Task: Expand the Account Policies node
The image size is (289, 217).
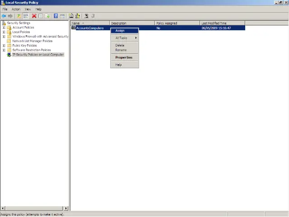Action: coord(4,28)
